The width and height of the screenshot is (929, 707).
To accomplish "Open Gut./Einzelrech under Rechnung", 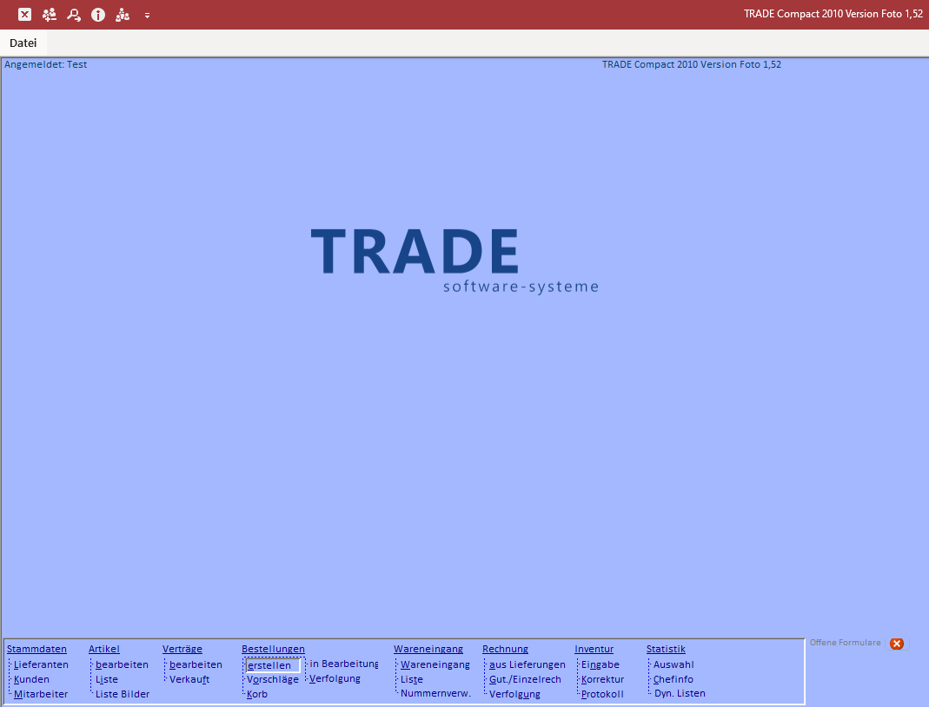I will (x=525, y=679).
